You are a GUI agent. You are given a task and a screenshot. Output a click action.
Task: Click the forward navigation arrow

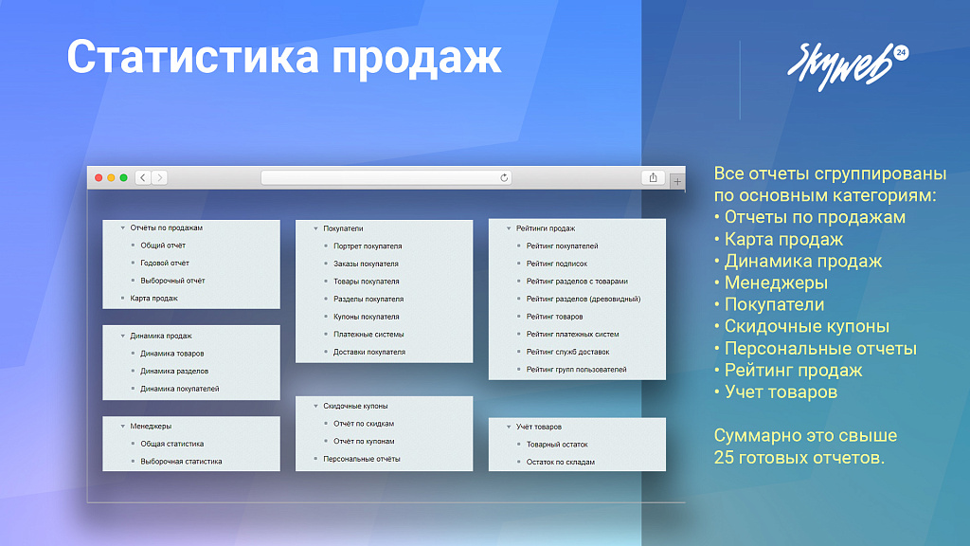pos(158,177)
